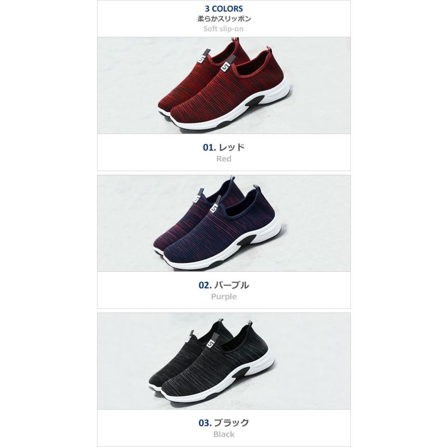This screenshot has width=448, height=448.
Task: Click the 'Soft slip-on' caption
Action: click(224, 29)
